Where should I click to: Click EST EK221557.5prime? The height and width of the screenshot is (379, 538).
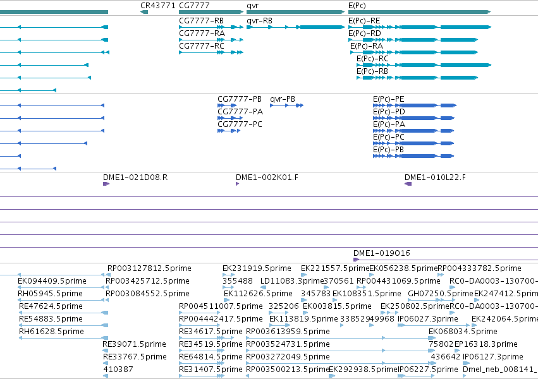335,268
